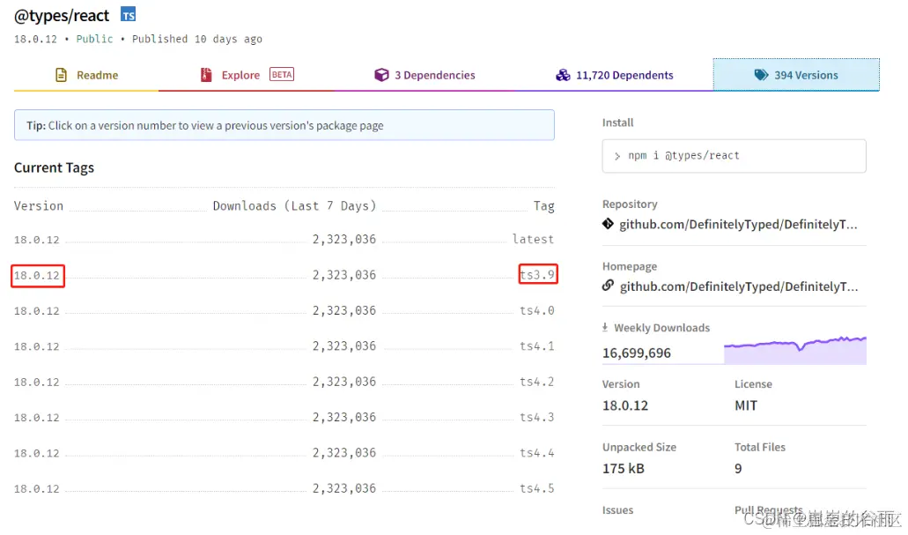The width and height of the screenshot is (908, 535).
Task: Click the 'ts4.3' tag text
Action: [x=537, y=417]
